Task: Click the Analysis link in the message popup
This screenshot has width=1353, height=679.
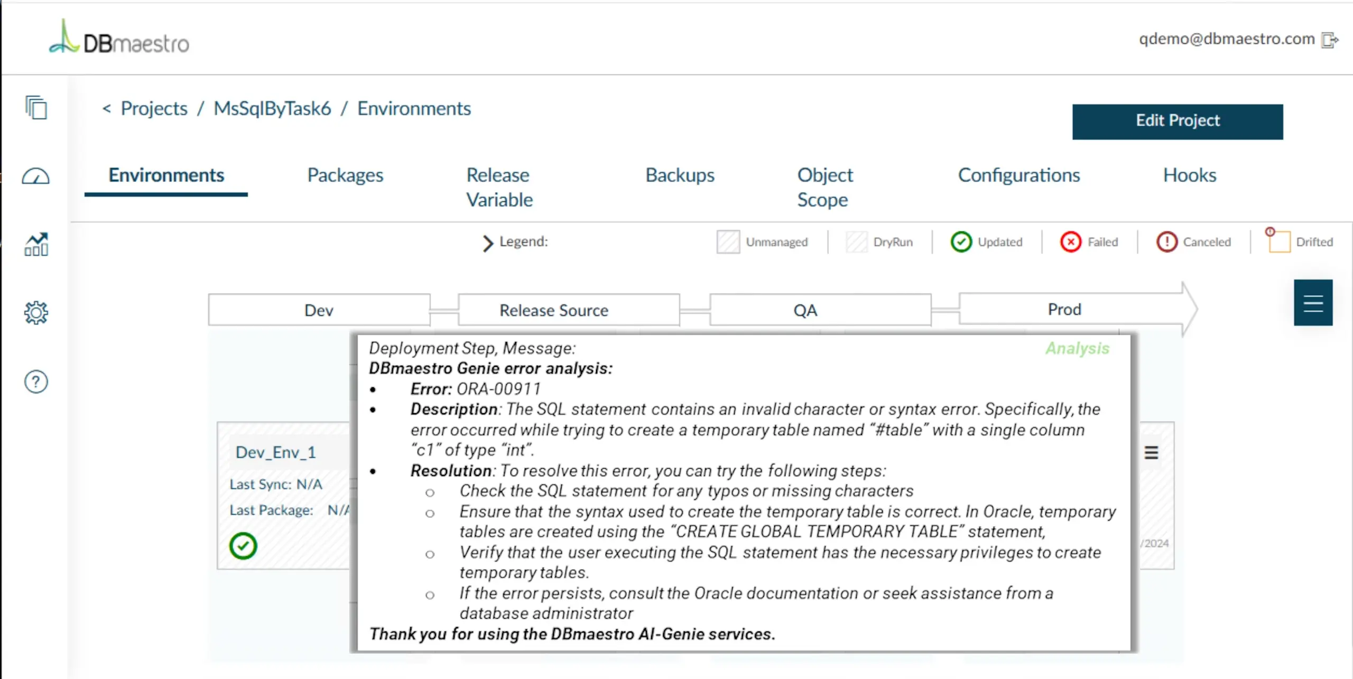Action: [x=1077, y=348]
